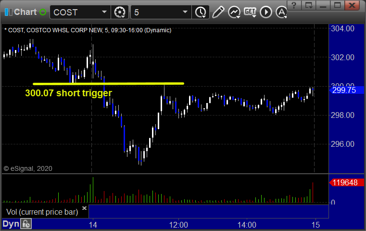Image resolution: width=366 pixels, height=231 pixels.
Task: Click the Vol (current price bar) label
Action: 42,212
